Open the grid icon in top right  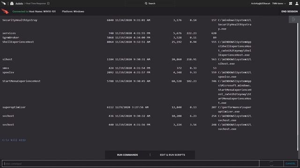coord(291,3)
